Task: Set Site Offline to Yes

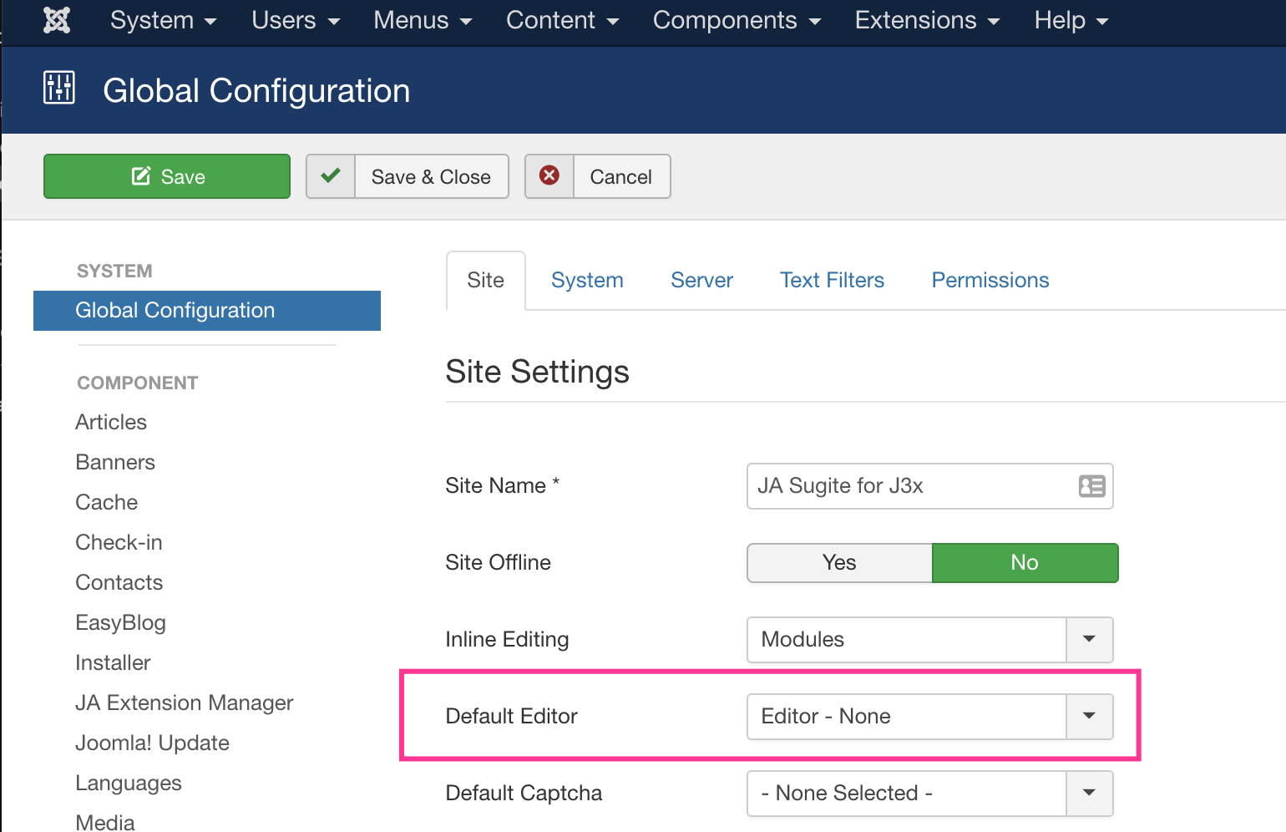Action: click(x=839, y=563)
